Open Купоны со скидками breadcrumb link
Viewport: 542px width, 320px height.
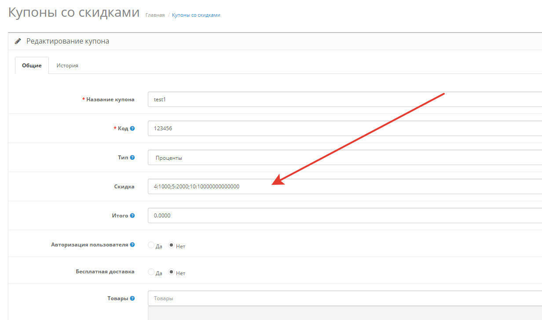[196, 15]
